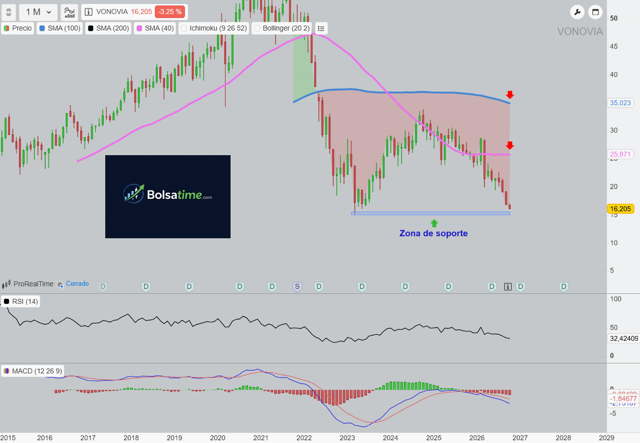This screenshot has width=640, height=443.
Task: Click the boxed info marker on the timeline
Action: [508, 287]
